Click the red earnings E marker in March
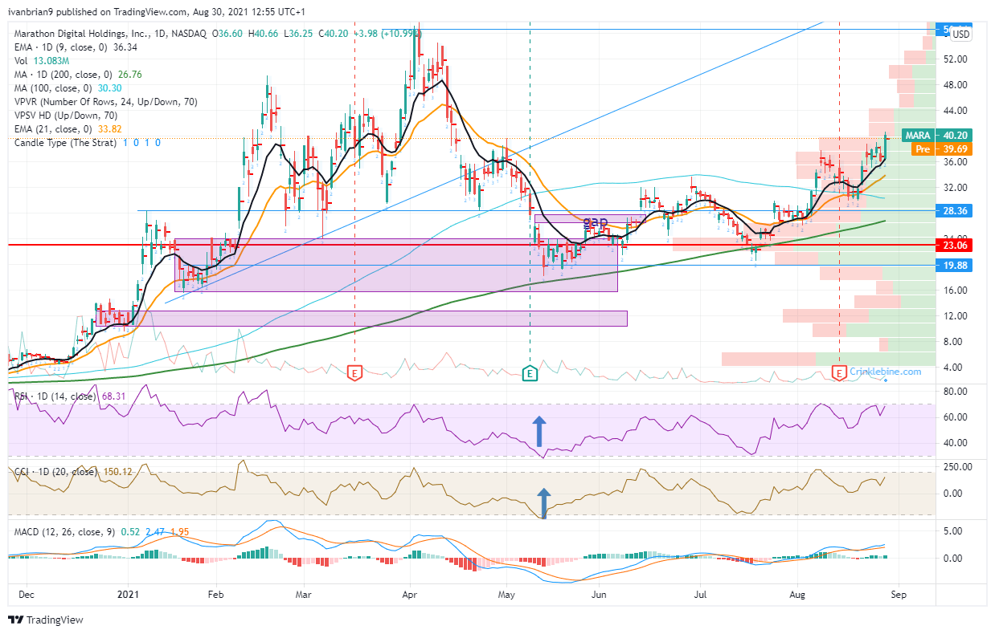 355,373
